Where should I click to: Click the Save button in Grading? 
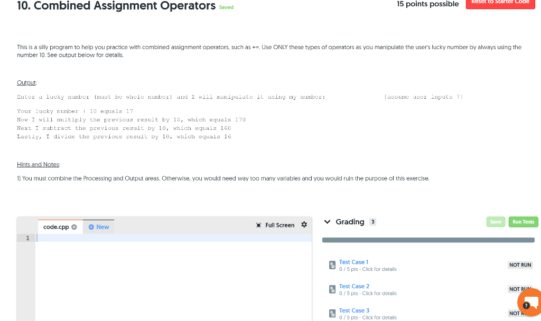496,222
